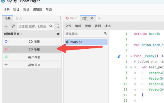Viewport: 164px width, 103px height.
Task: Open the 项目 menu
Action: pos(16,9)
